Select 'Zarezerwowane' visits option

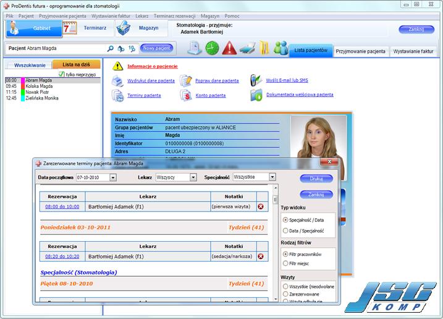[x=285, y=294]
